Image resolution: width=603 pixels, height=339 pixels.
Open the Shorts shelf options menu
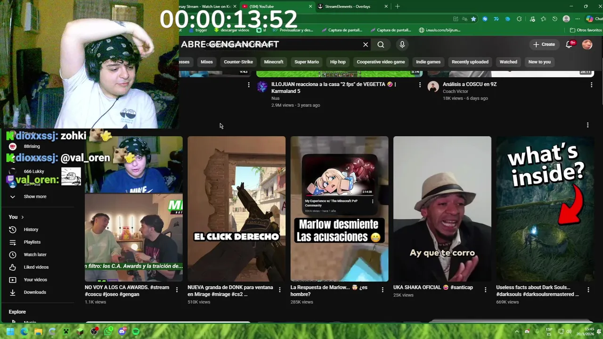[587, 125]
